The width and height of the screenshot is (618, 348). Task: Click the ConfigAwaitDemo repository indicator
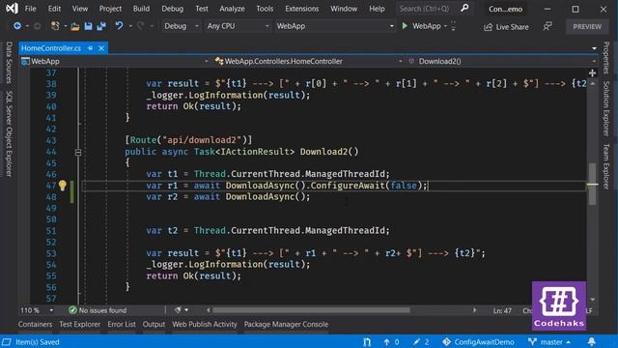coord(479,342)
